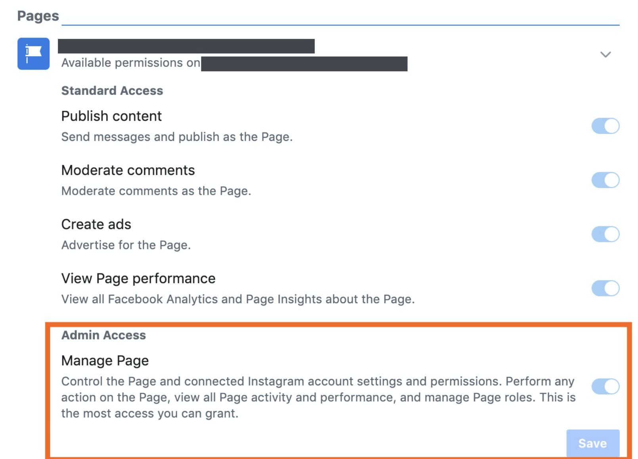The image size is (638, 459).
Task: Click the Create ads label
Action: 96,224
